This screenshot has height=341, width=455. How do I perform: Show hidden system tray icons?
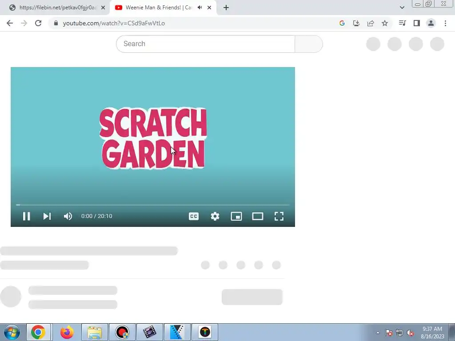click(x=378, y=333)
